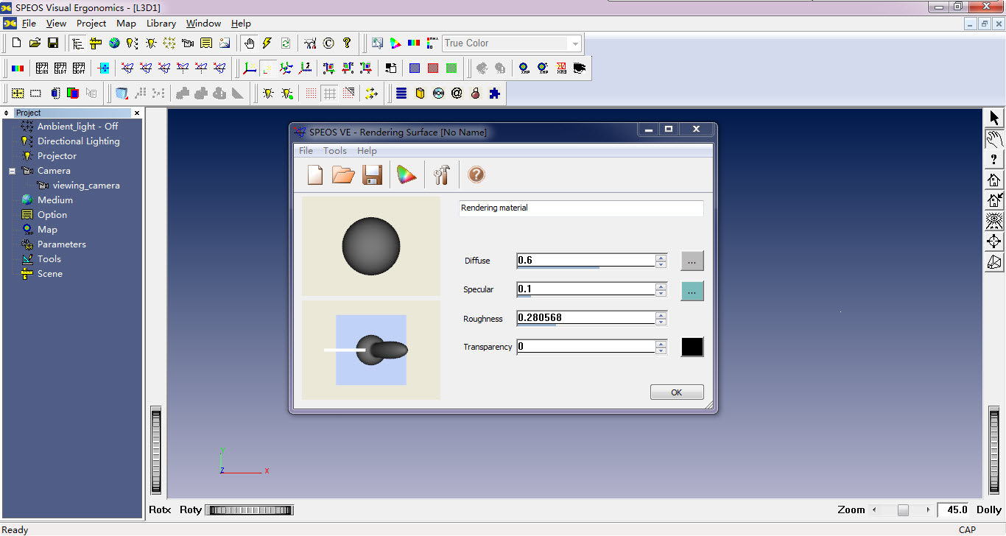This screenshot has width=1006, height=536.
Task: Select Directional Lighting in project tree
Action: click(x=78, y=141)
